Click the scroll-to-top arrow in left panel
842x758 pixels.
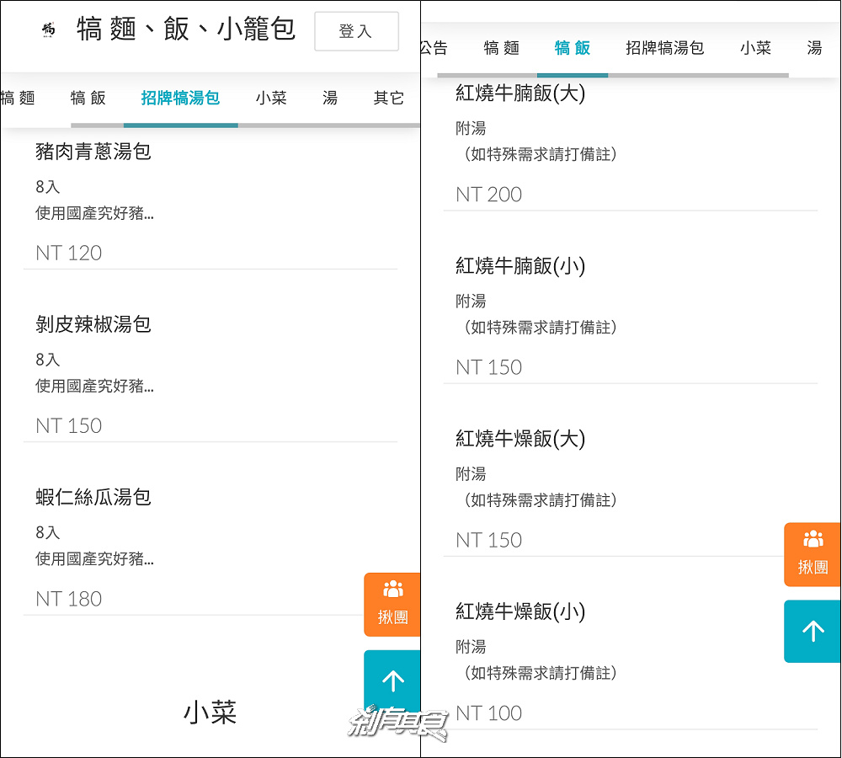(x=392, y=681)
